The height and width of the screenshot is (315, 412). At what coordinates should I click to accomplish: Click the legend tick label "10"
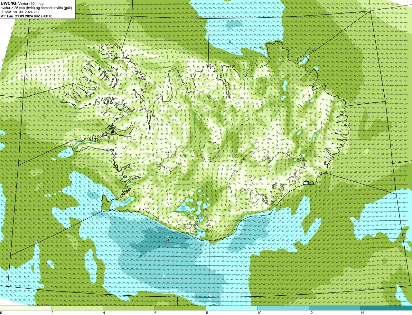259,313
